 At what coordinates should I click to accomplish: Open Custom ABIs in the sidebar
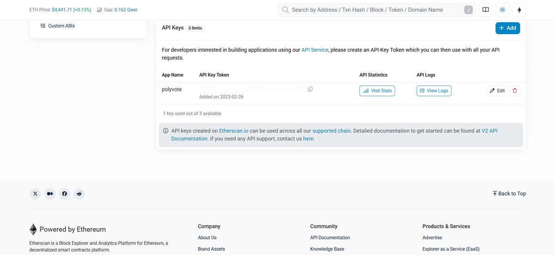(x=58, y=26)
